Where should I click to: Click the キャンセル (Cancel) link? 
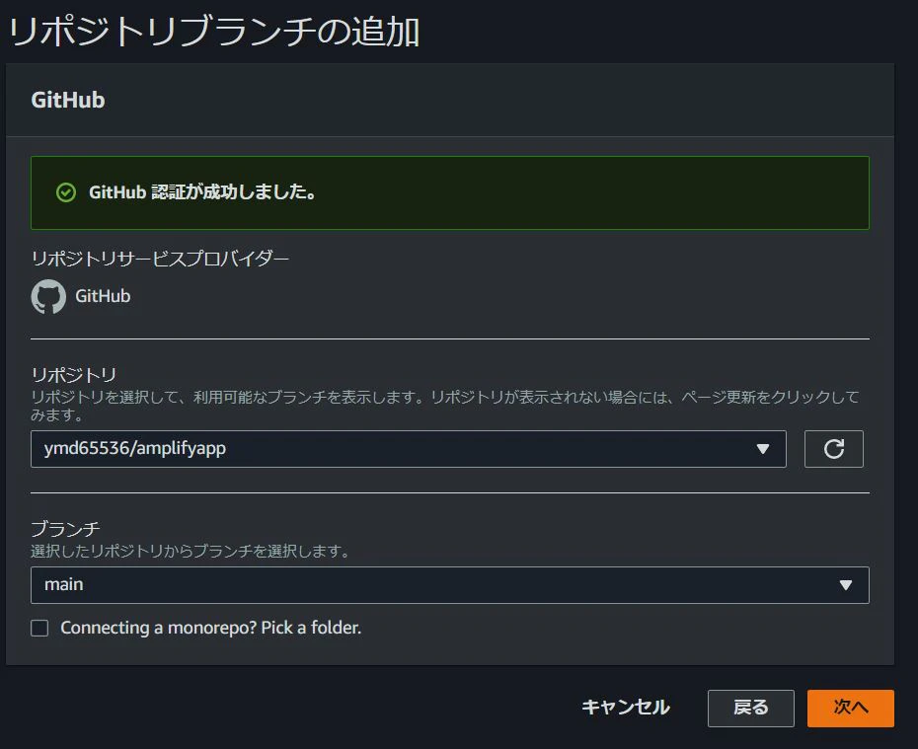tap(625, 708)
